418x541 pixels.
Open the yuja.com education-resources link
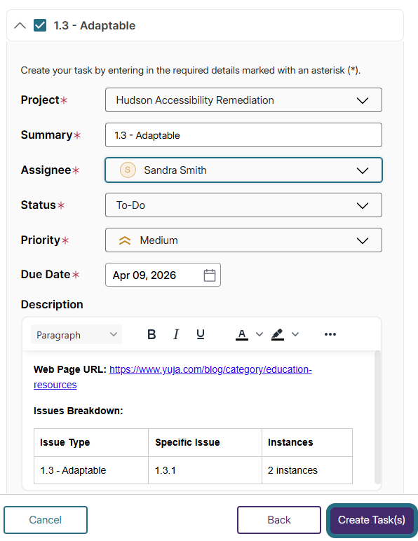click(210, 369)
